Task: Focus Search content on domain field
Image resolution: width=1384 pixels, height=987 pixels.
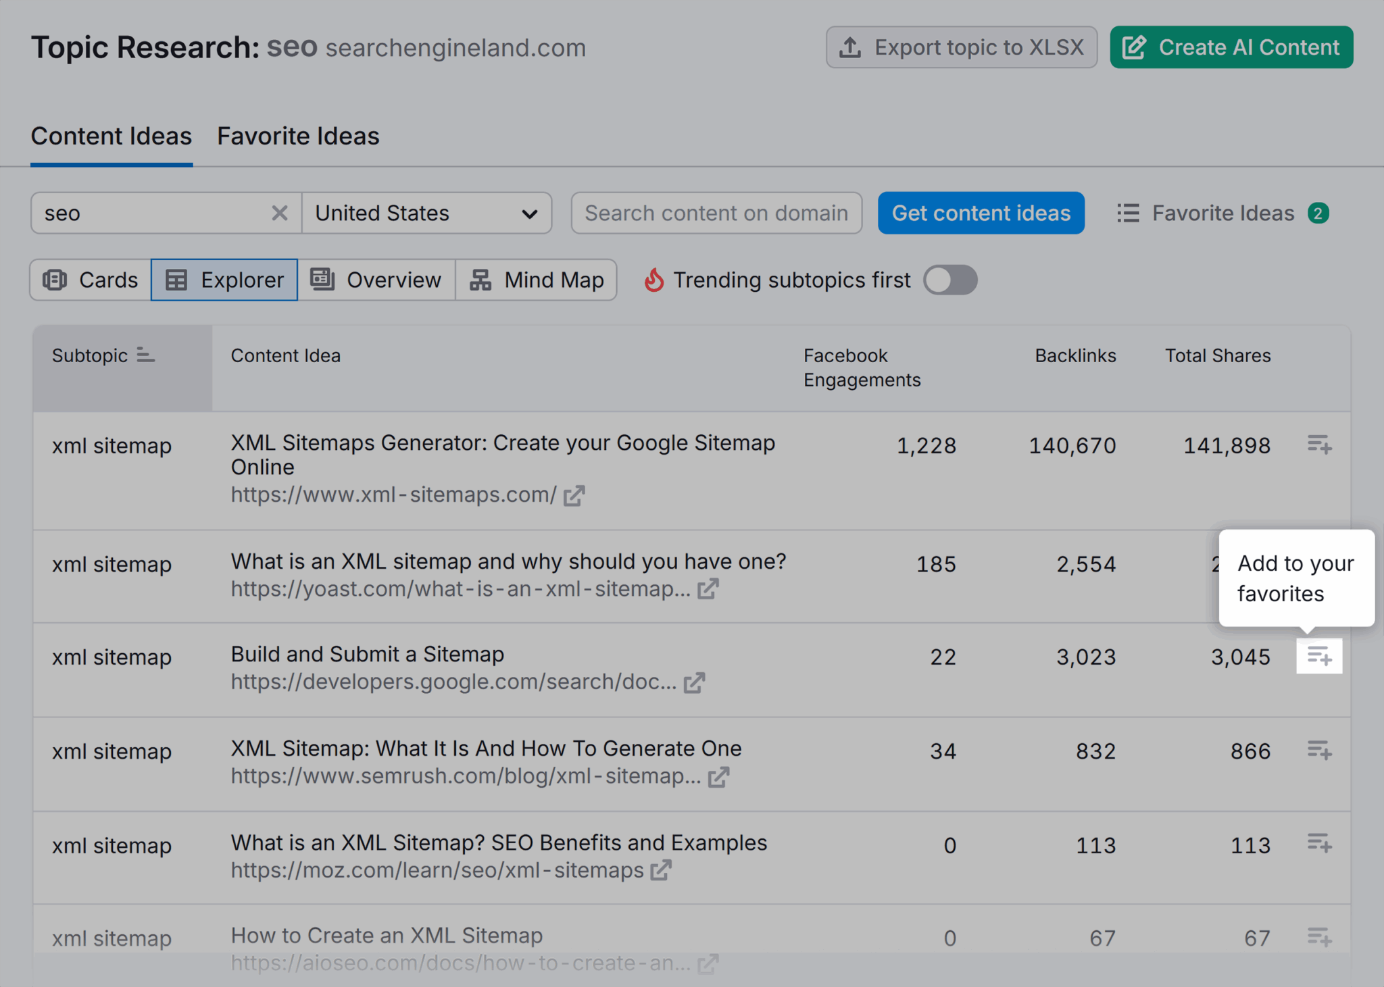Action: click(716, 213)
